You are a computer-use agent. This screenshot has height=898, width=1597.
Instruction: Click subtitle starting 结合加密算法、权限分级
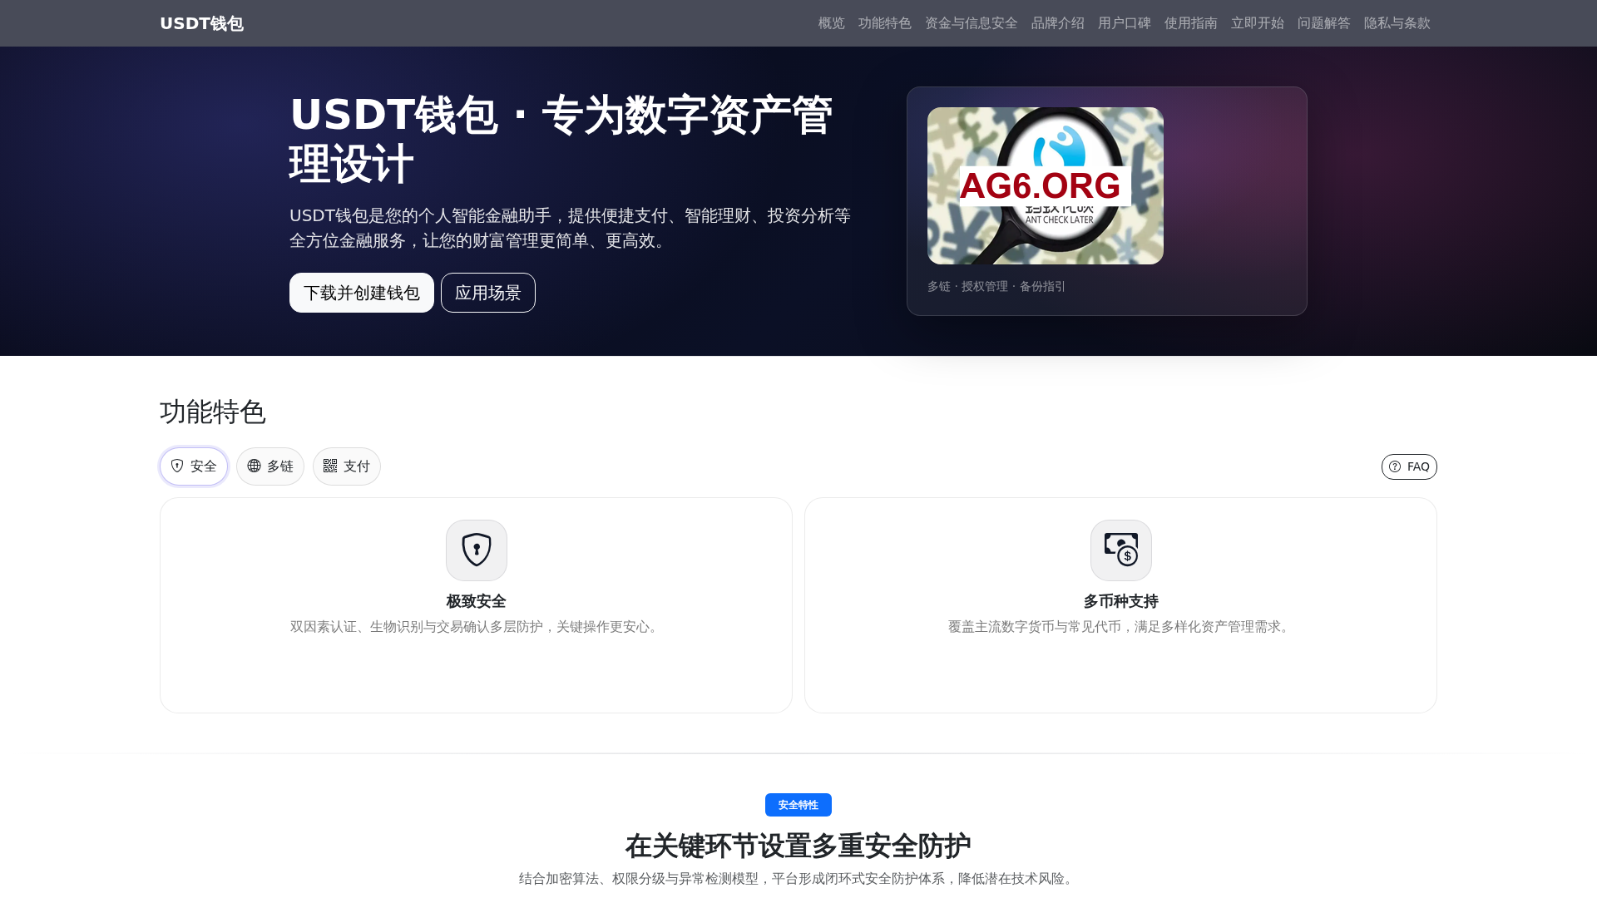click(798, 879)
